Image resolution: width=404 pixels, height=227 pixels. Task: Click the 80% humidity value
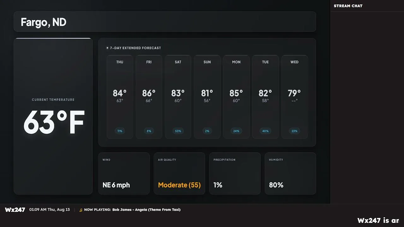(x=276, y=185)
